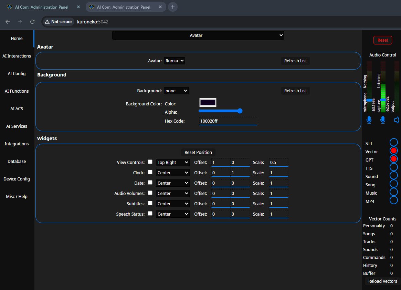
Task: Click the Reset Position button
Action: pos(198,152)
